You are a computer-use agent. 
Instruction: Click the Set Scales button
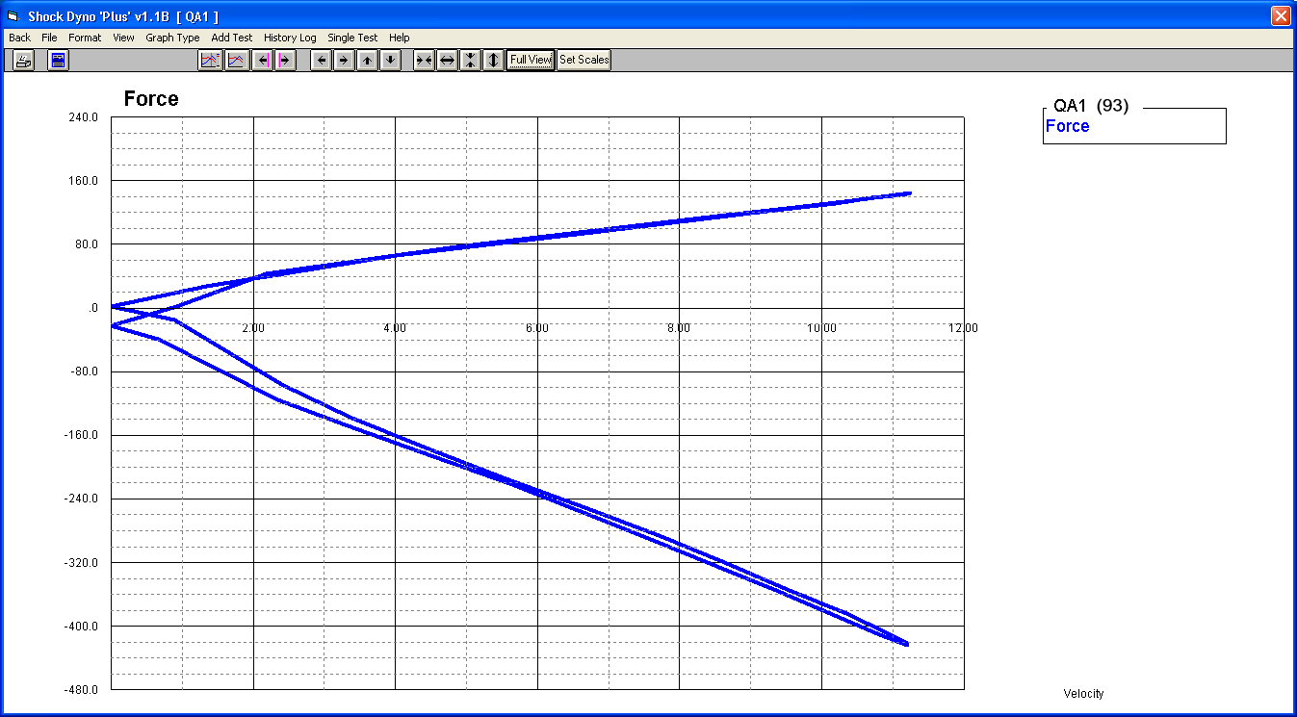point(584,60)
